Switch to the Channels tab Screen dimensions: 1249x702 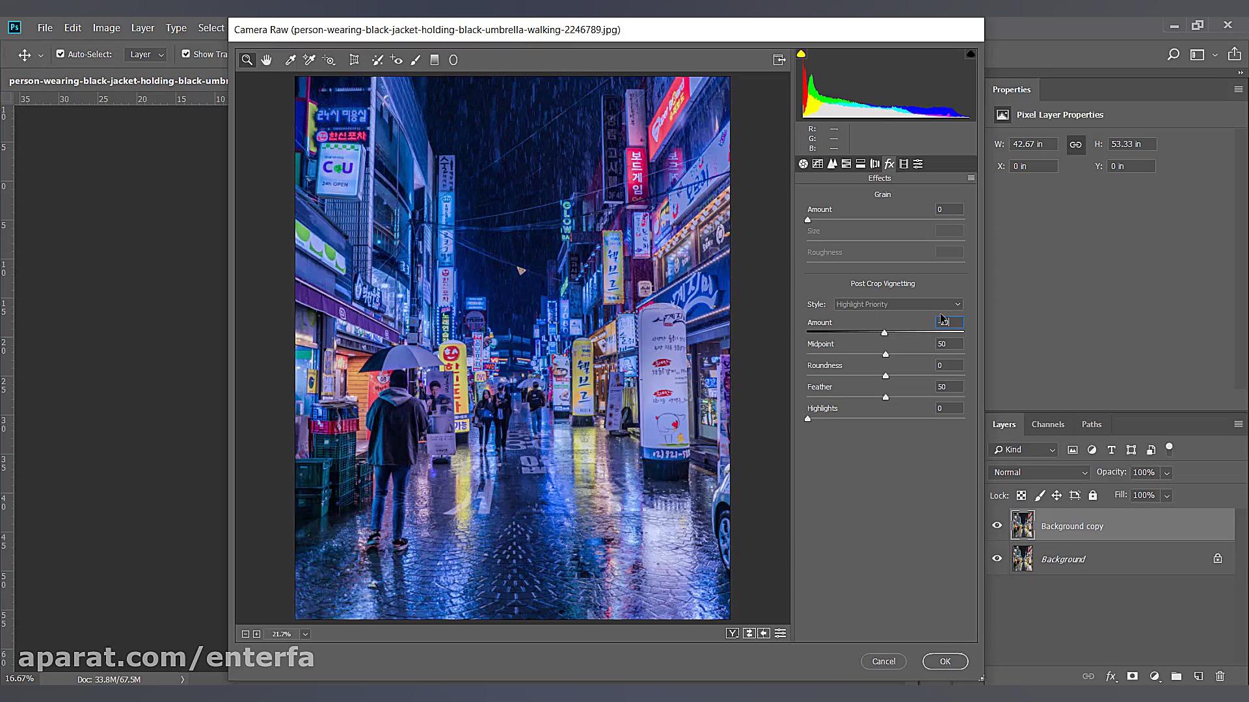click(x=1047, y=424)
